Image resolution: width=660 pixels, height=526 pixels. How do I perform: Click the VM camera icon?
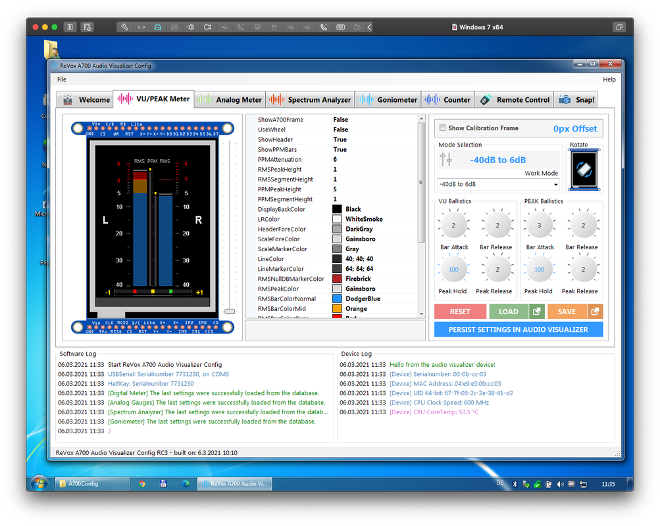click(207, 27)
